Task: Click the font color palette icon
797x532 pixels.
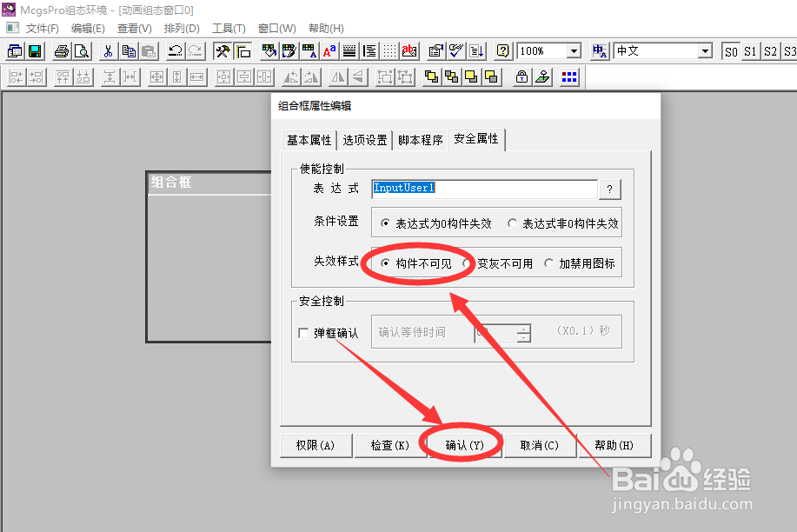Action: [x=309, y=51]
